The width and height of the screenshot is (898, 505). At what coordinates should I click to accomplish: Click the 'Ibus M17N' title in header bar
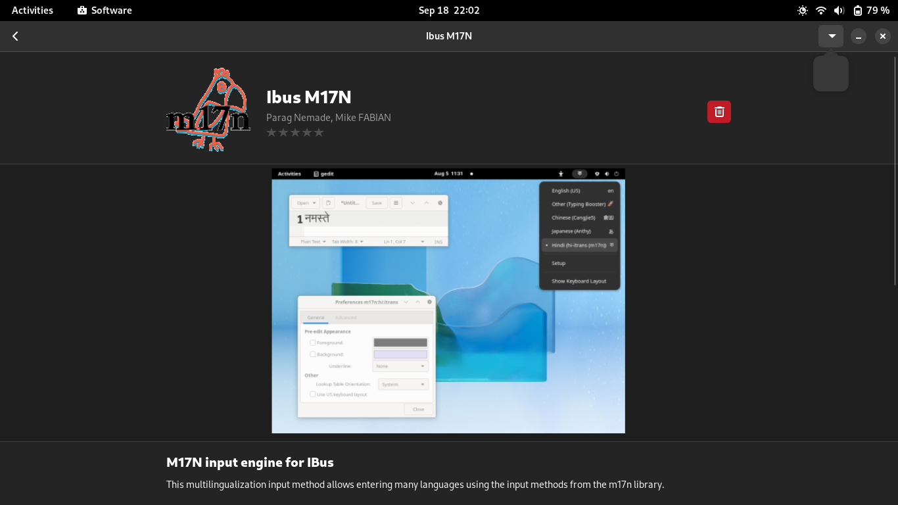coord(449,36)
